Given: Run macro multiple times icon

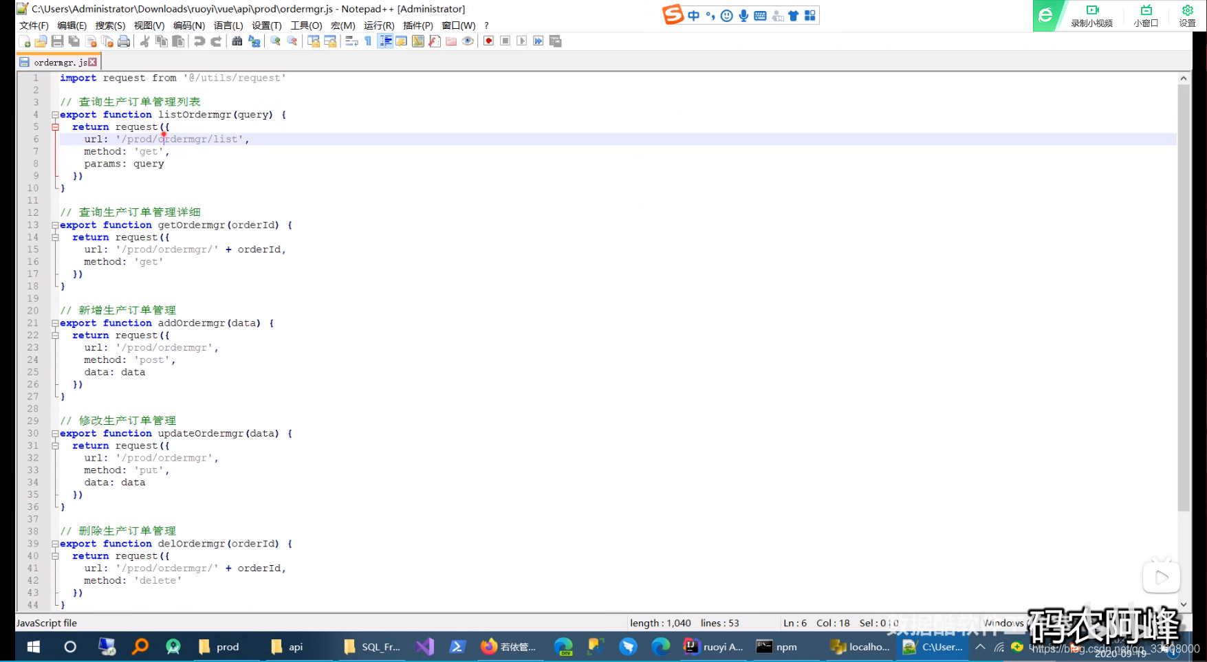Looking at the screenshot, I should pyautogui.click(x=539, y=41).
